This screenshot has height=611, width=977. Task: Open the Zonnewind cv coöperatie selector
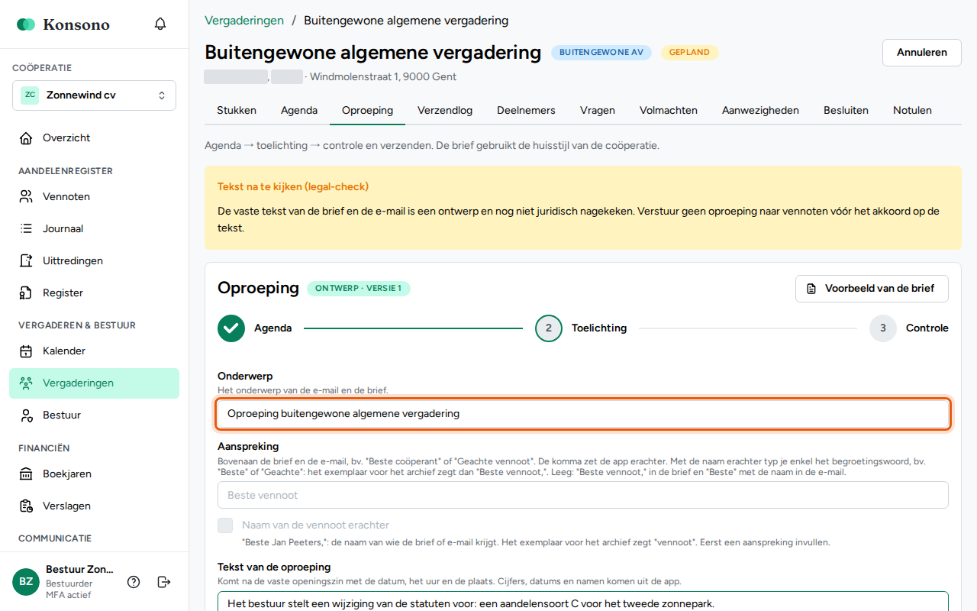point(94,95)
